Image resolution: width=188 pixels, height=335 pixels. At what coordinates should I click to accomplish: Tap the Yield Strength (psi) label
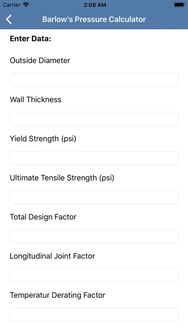pyautogui.click(x=43, y=139)
